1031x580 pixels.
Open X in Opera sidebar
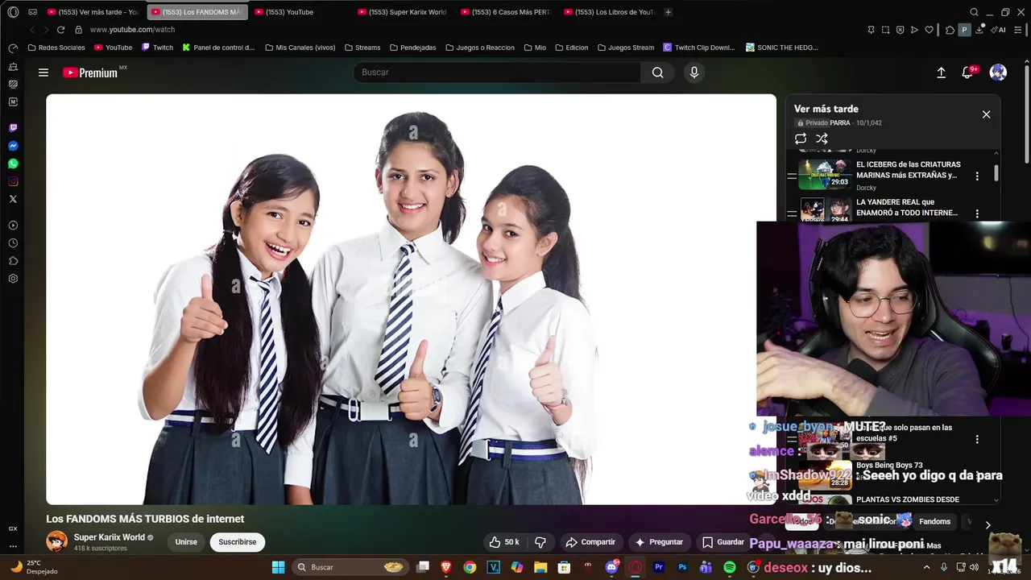pyautogui.click(x=13, y=199)
